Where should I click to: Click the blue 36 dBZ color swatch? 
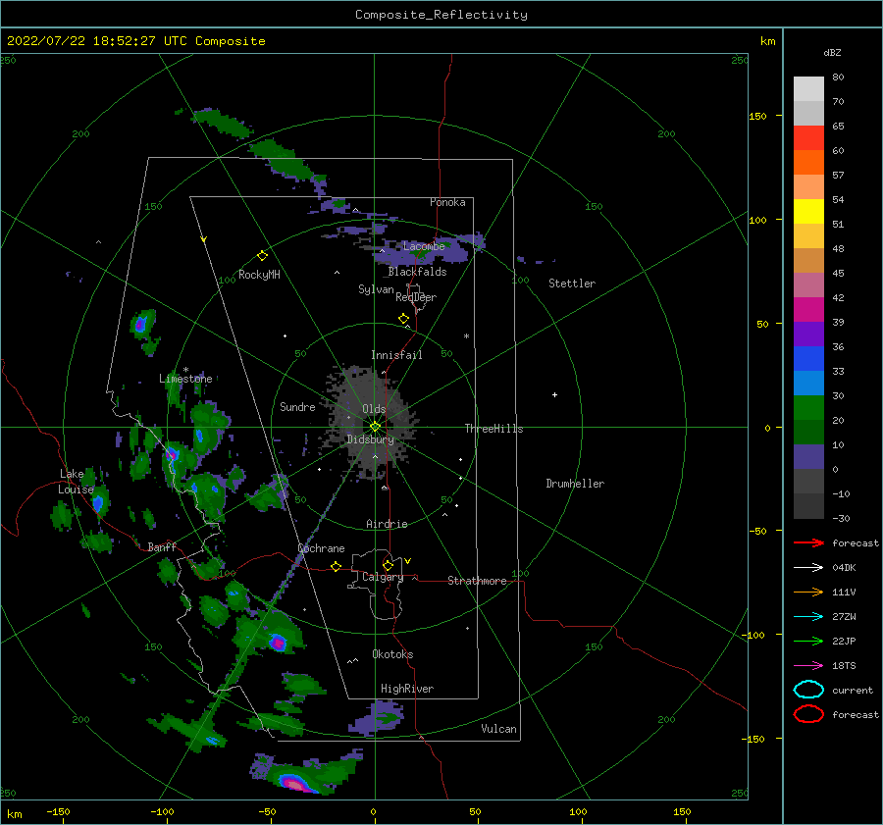click(808, 358)
